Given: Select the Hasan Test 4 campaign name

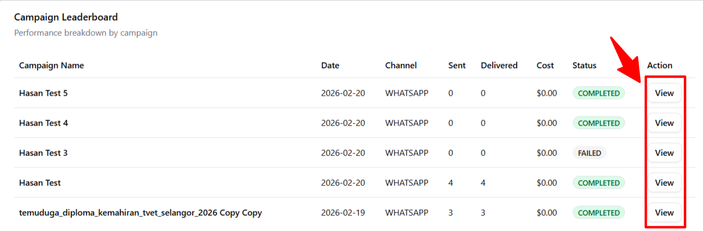Looking at the screenshot, I should (x=44, y=123).
